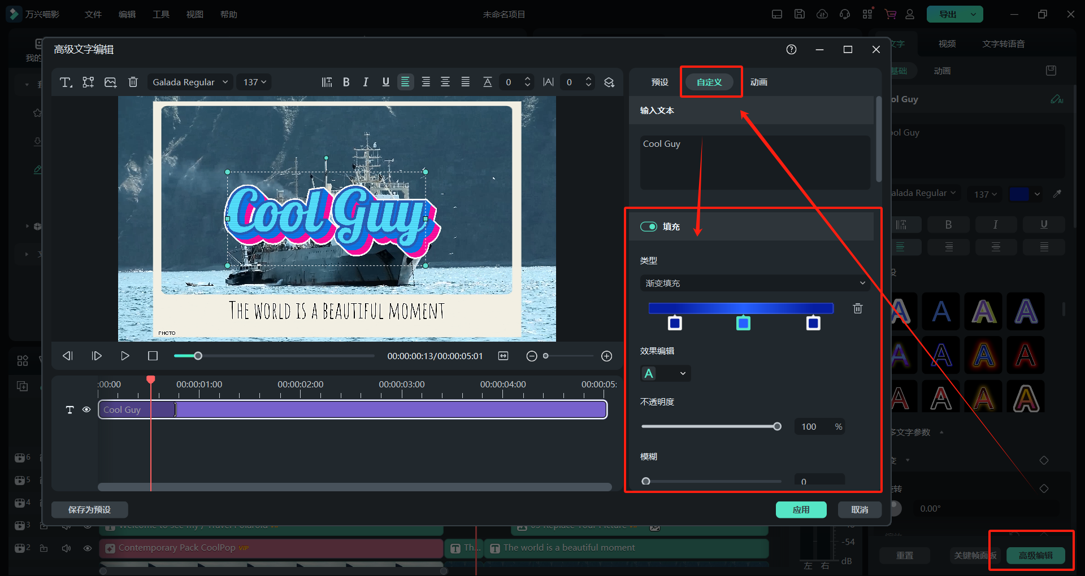Apply bold formatting to text
This screenshot has height=576, width=1085.
click(x=346, y=82)
